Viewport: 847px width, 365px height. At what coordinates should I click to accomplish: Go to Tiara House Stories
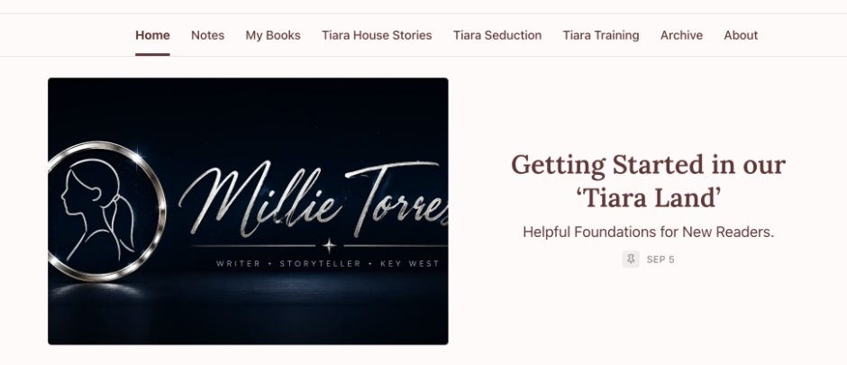tap(377, 35)
